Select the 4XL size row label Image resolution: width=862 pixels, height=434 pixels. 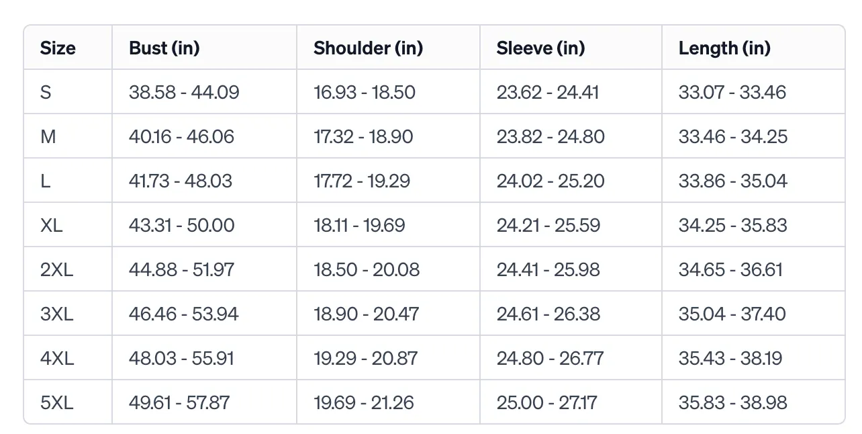56,358
